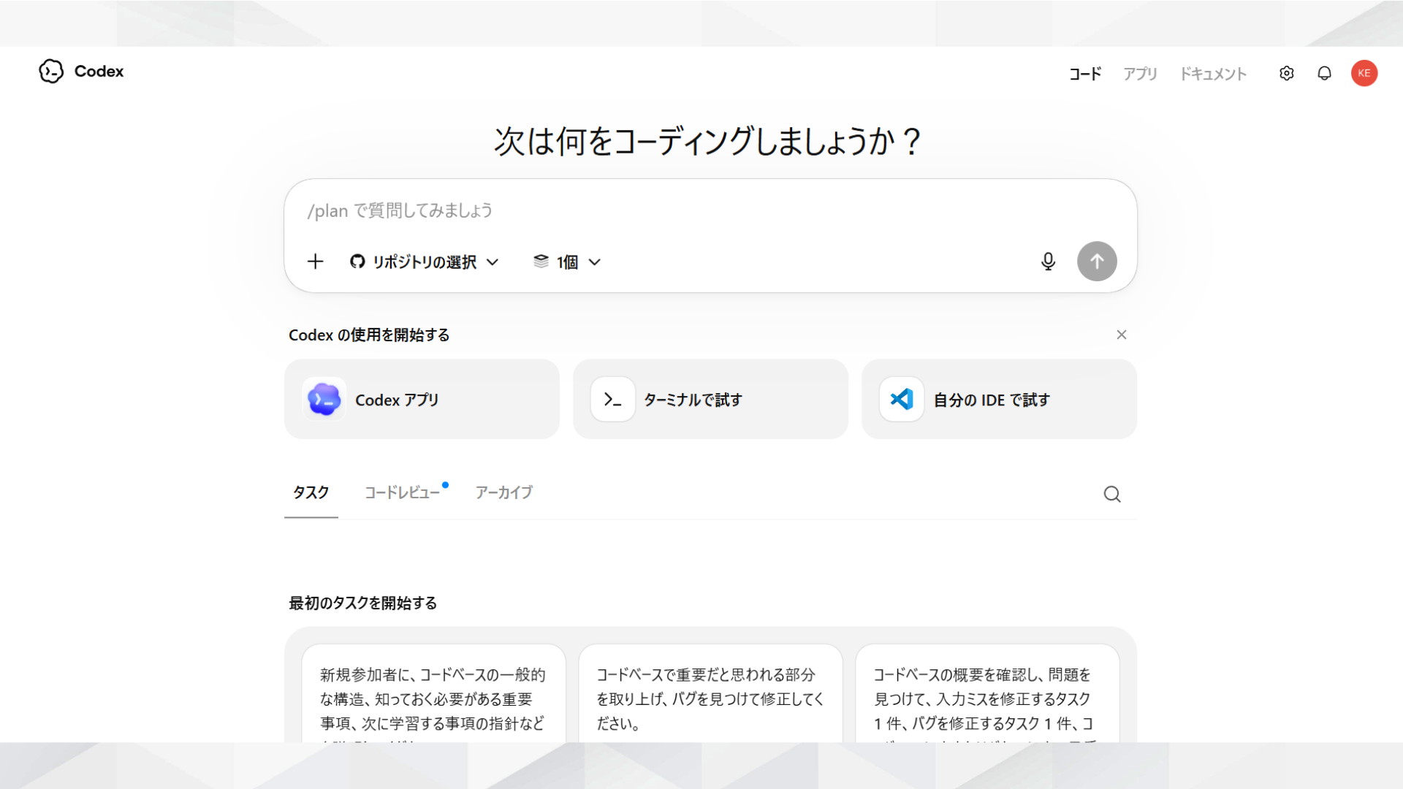Viewport: 1403px width, 789px height.
Task: Switch to the アーカイブ tab
Action: point(504,492)
